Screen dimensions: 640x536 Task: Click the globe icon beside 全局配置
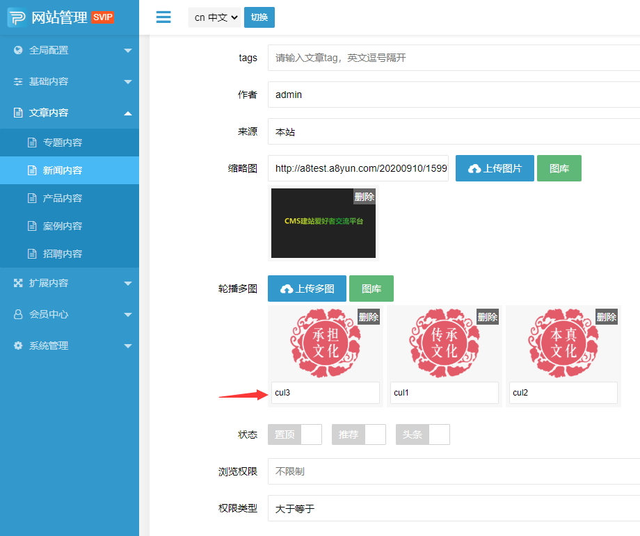pyautogui.click(x=17, y=50)
